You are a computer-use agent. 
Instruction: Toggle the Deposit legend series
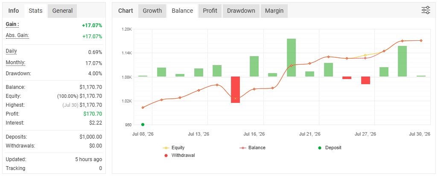(x=330, y=148)
